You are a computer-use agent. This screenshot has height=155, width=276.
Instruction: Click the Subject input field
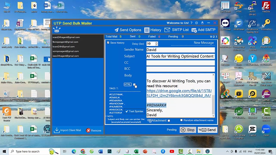click(x=180, y=56)
